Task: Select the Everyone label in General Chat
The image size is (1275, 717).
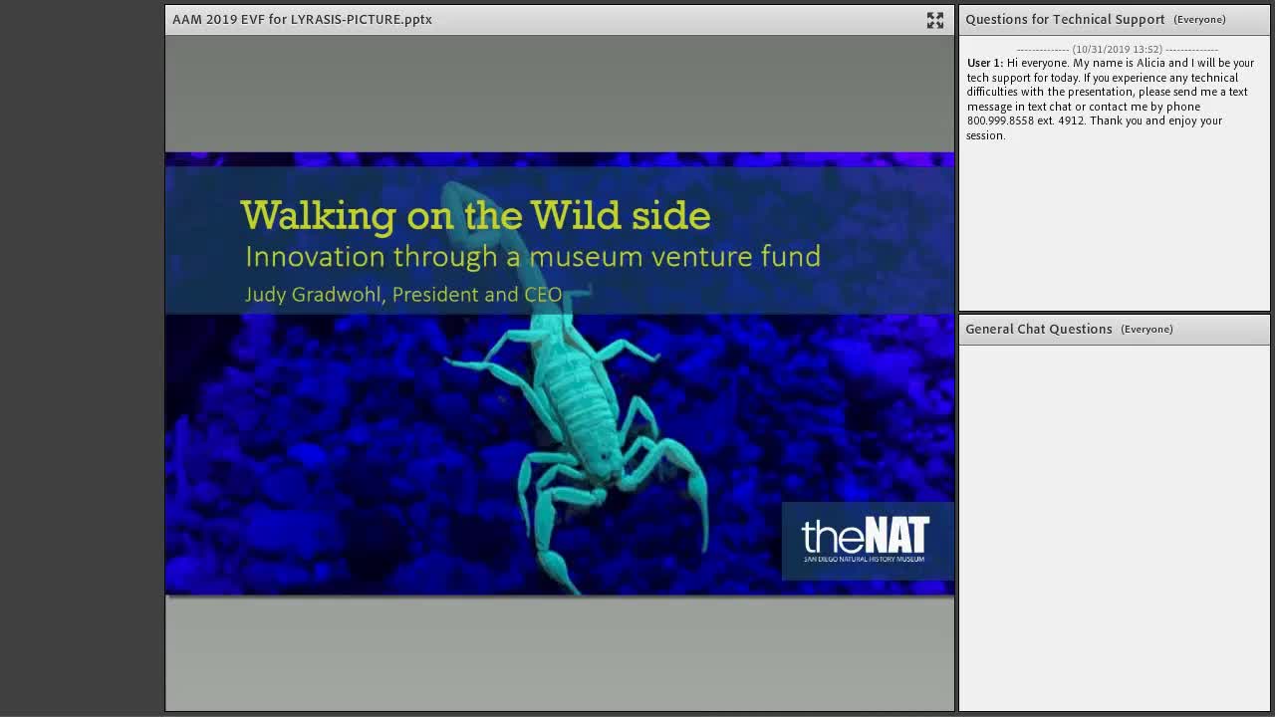Action: 1147,330
